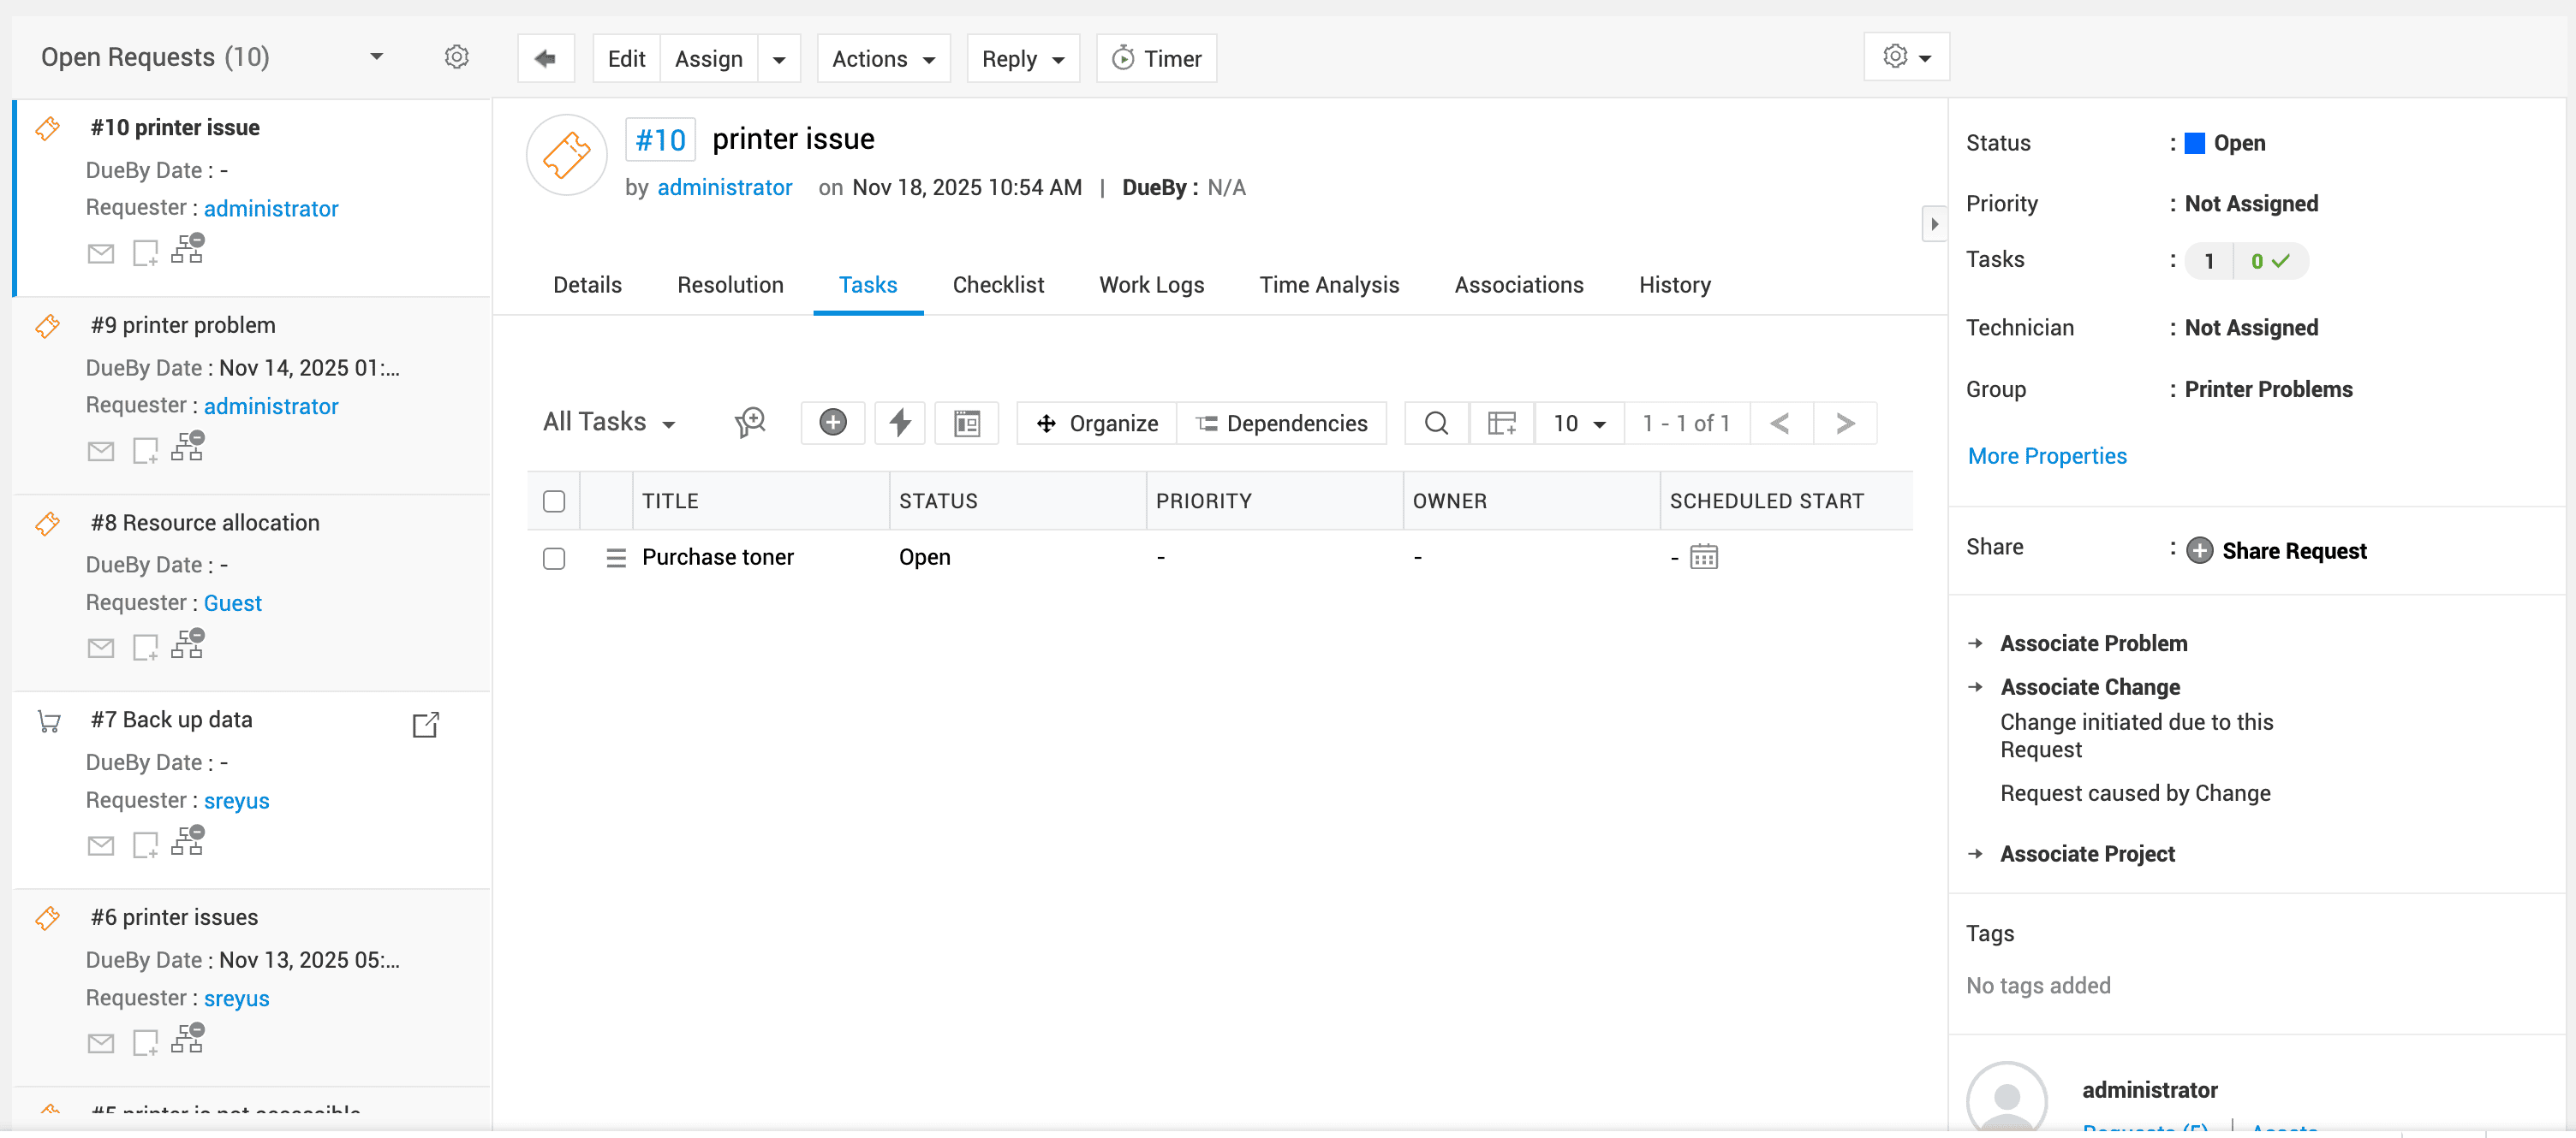The height and width of the screenshot is (1138, 2576).
Task: Open #7 Back up data in new window icon
Action: pos(426,725)
